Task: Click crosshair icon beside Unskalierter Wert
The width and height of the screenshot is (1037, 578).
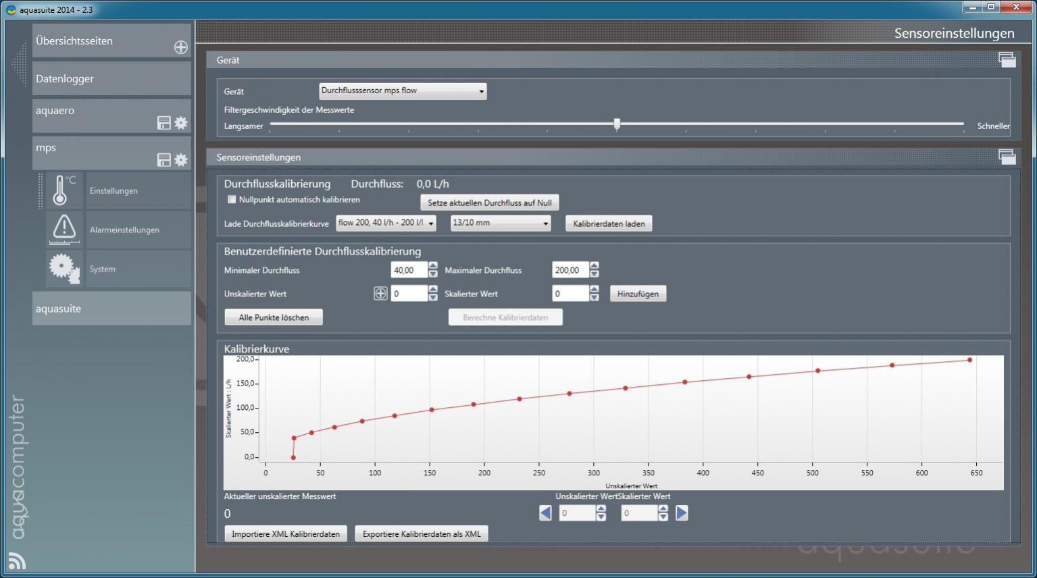Action: tap(380, 294)
